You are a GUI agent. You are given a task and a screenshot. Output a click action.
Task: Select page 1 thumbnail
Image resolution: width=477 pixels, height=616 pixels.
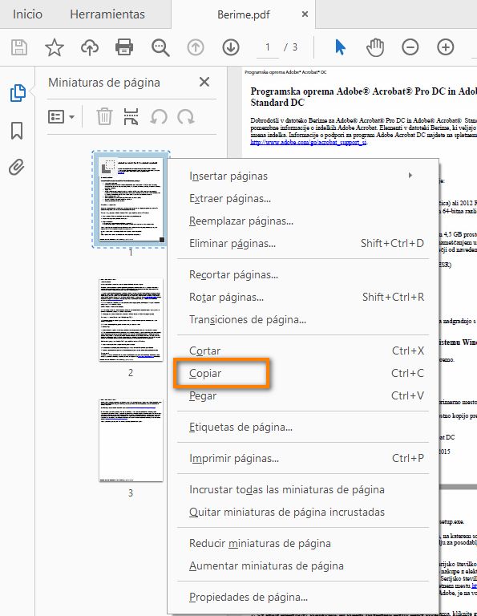tap(131, 199)
